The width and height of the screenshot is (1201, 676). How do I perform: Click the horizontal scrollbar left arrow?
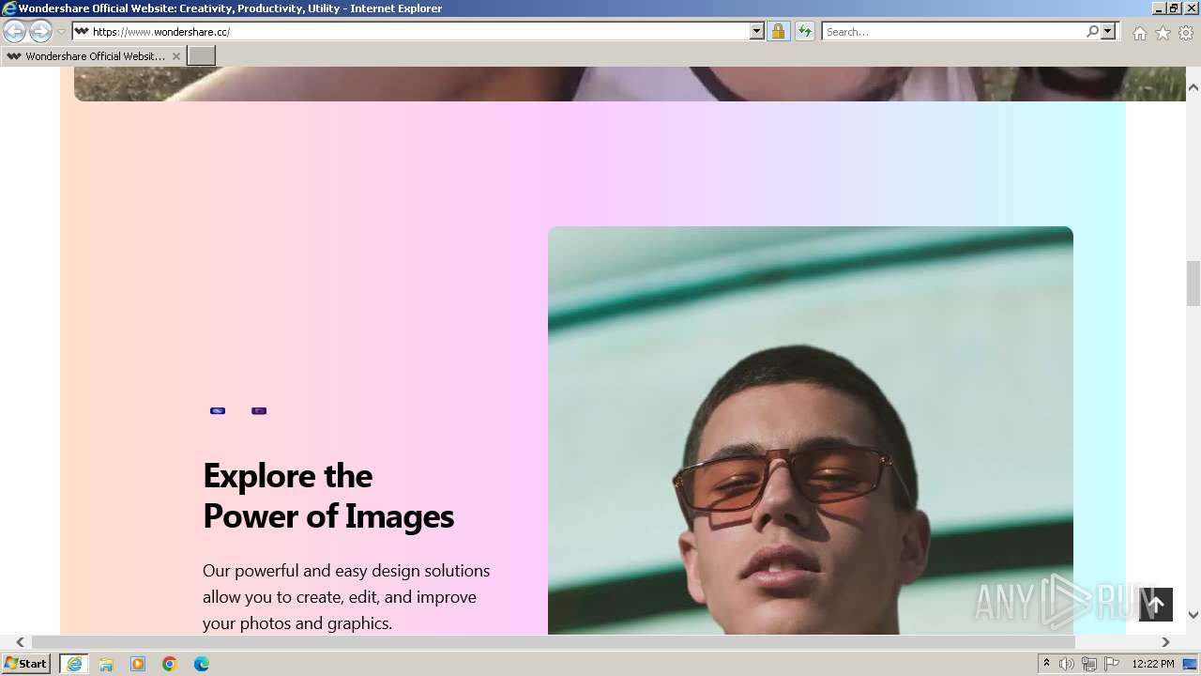[x=20, y=642]
